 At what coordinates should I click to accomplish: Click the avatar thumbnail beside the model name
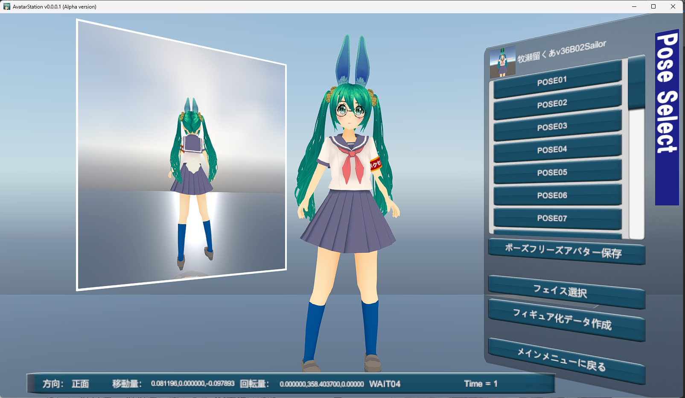point(502,62)
